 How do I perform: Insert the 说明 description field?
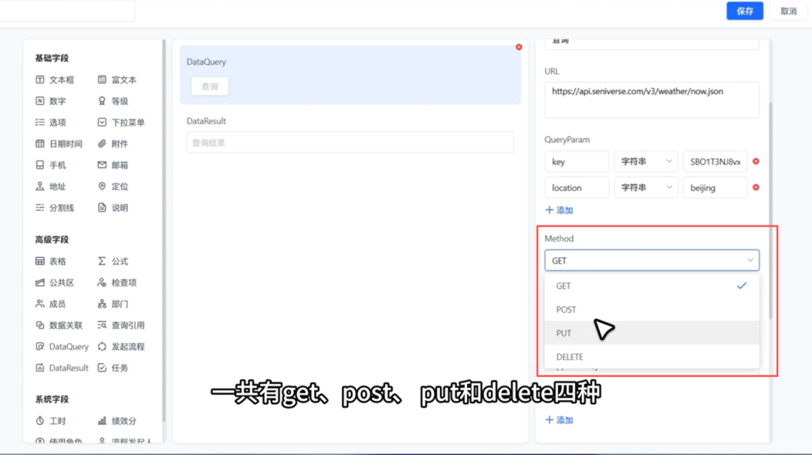[113, 208]
